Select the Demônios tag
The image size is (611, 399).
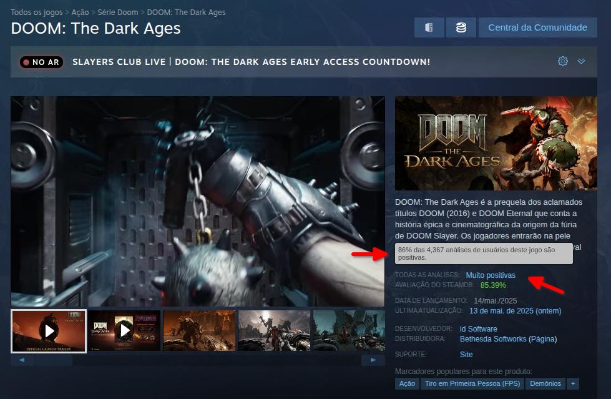545,383
